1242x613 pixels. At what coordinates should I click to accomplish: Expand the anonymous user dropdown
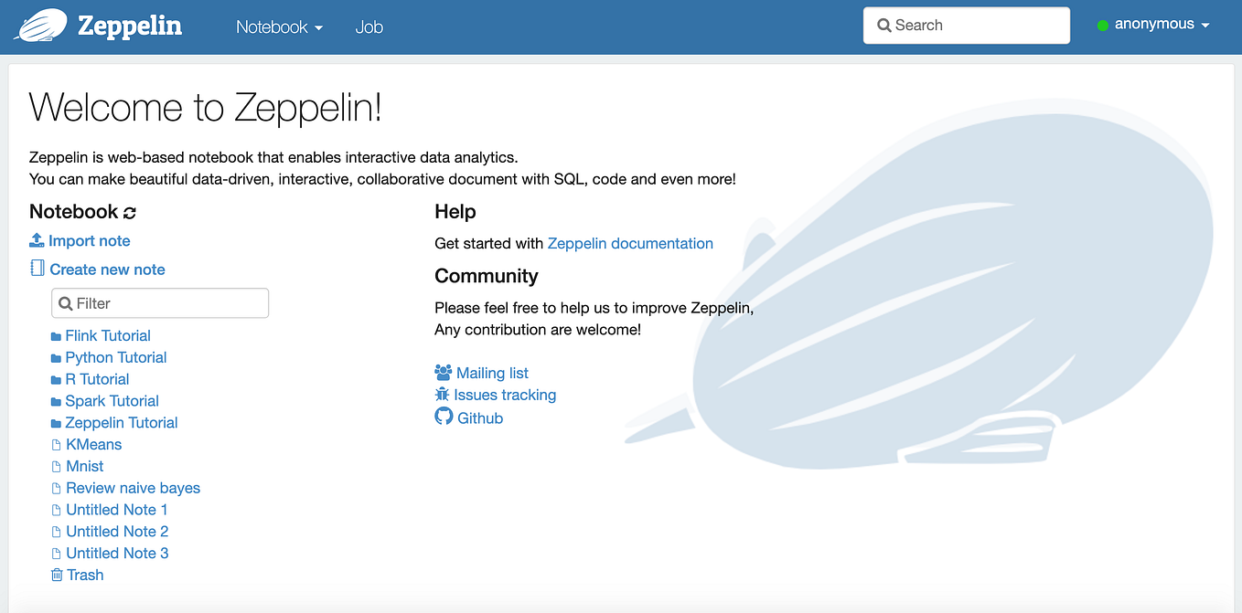[x=1154, y=25]
